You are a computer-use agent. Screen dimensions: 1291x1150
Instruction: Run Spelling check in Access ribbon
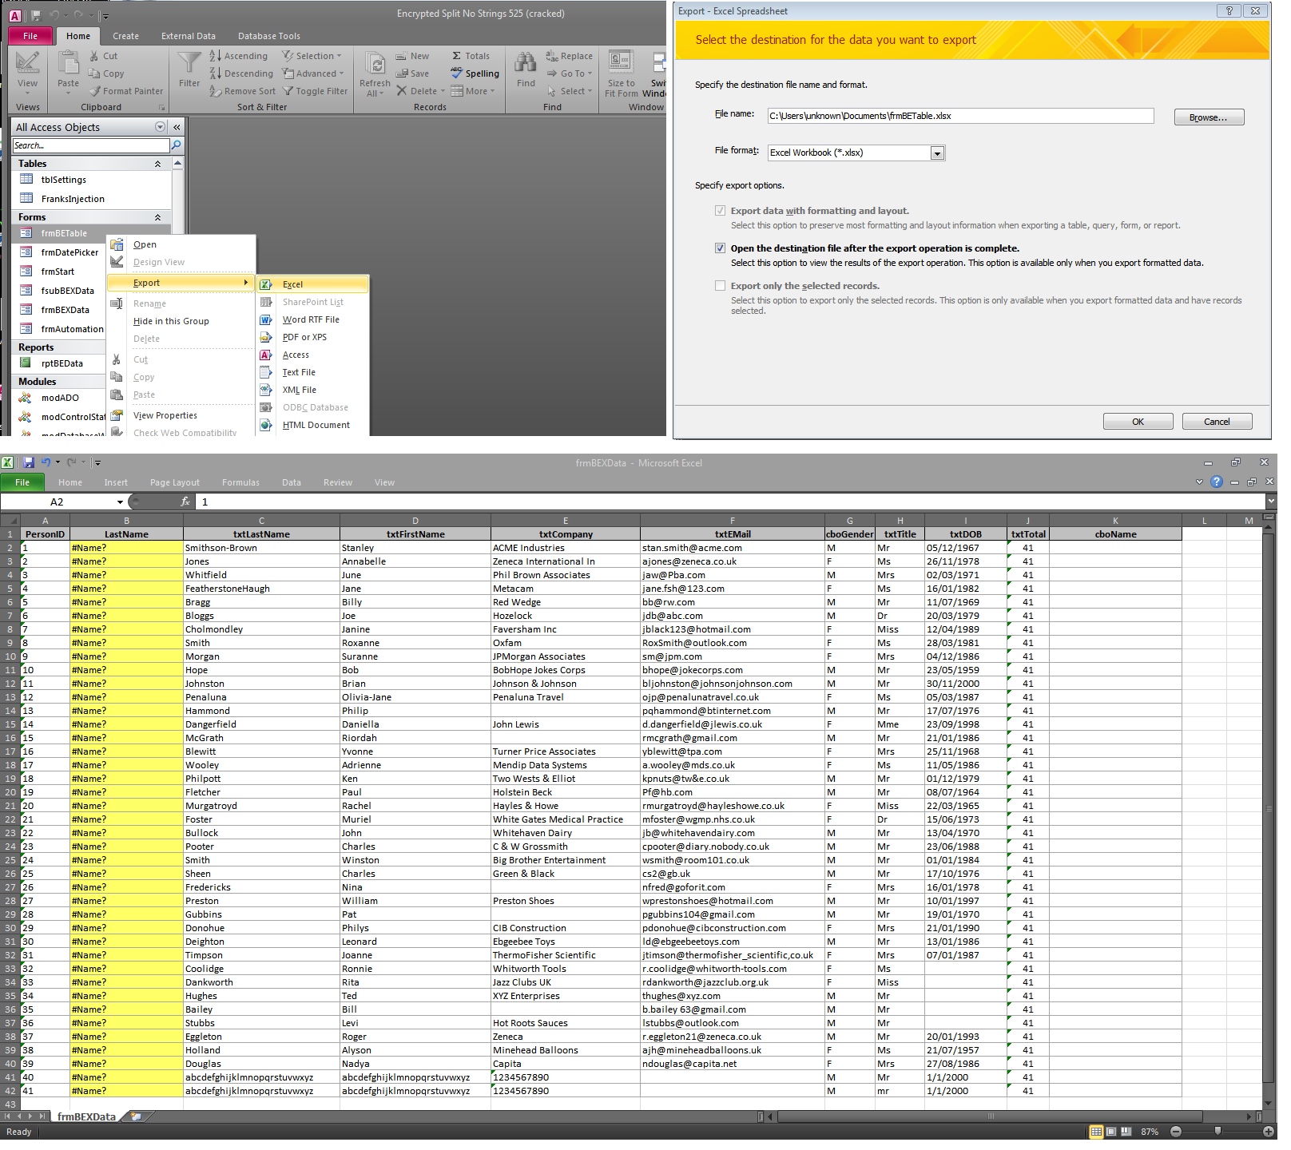click(x=475, y=73)
